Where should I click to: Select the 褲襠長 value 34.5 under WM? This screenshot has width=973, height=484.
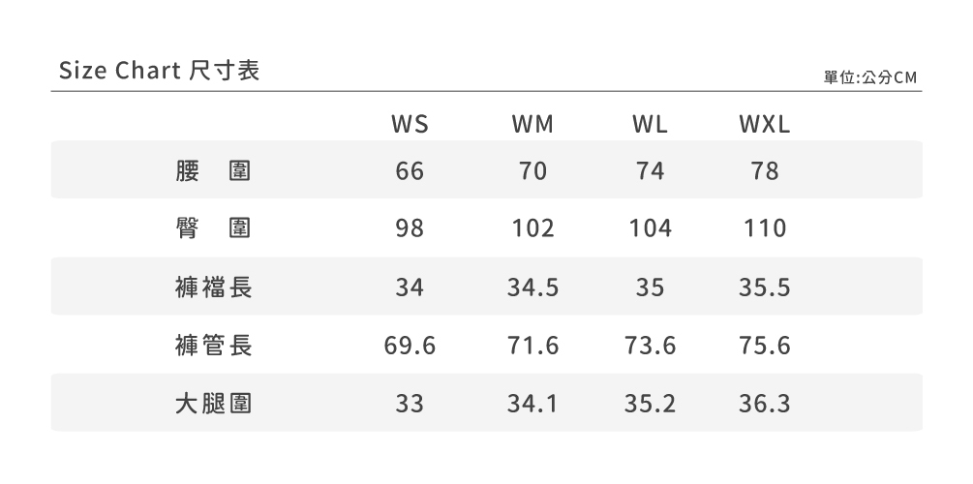532,287
